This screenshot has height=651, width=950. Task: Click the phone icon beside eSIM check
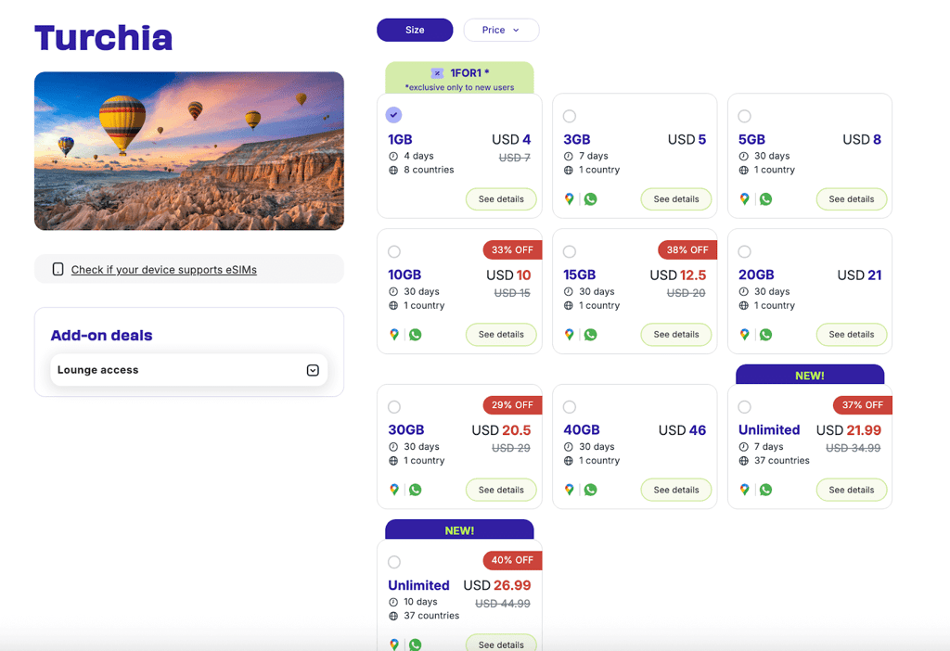point(58,269)
